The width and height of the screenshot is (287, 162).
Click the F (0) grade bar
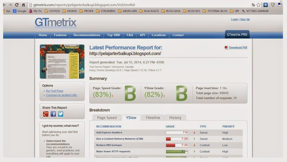point(177,133)
